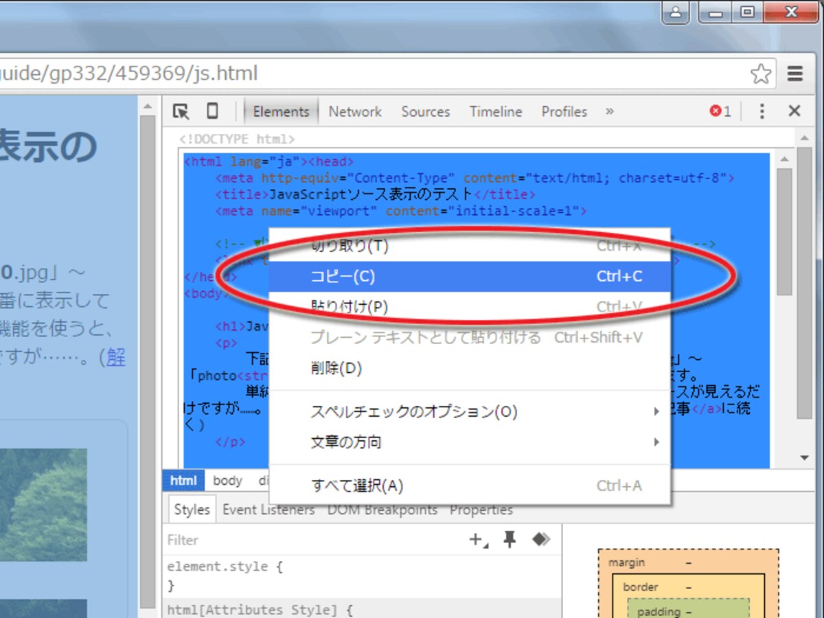Choose 削除(D) in context menu

(x=470, y=368)
